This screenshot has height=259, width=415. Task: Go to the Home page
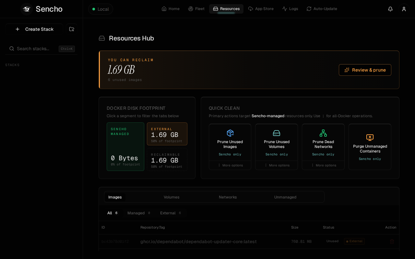171,9
